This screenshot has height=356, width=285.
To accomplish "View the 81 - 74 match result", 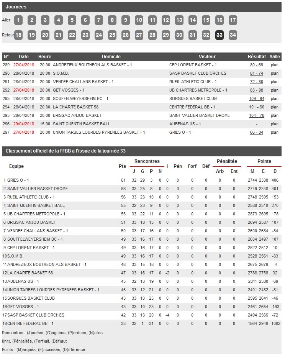I will click(256, 74).
